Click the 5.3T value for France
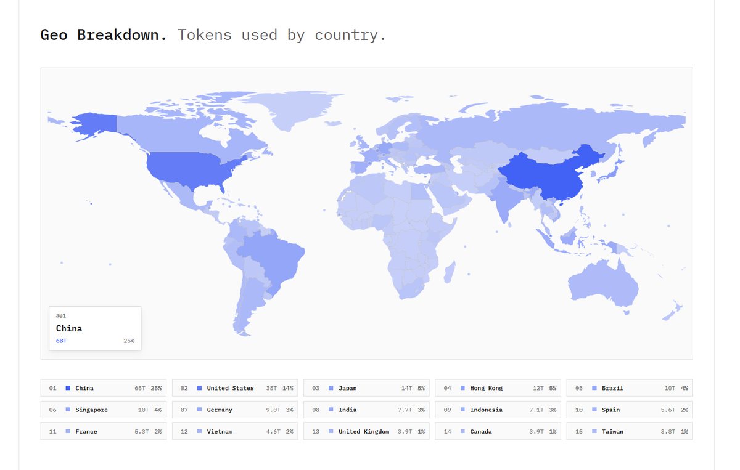 (142, 431)
